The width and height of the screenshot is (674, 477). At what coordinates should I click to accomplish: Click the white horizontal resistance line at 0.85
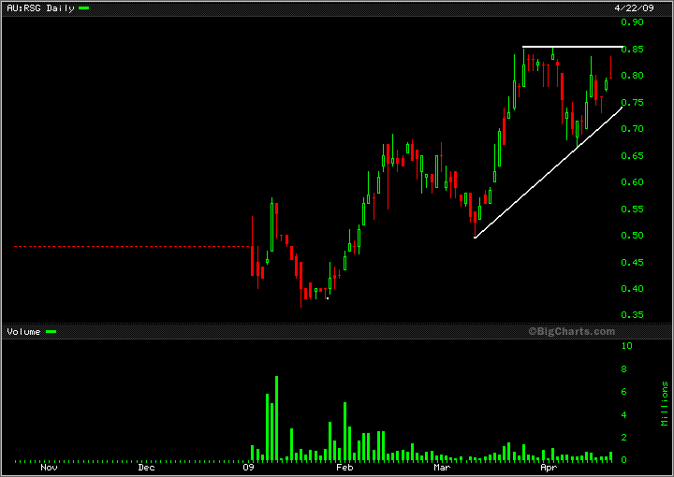573,47
